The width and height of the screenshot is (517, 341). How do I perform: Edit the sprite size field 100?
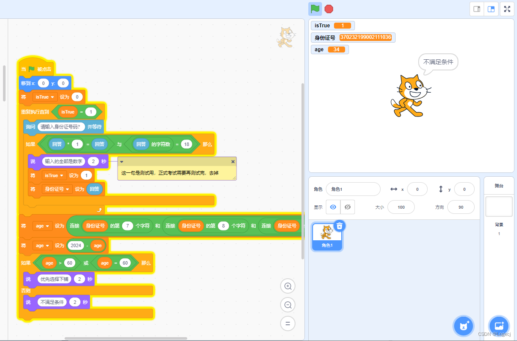tap(401, 207)
